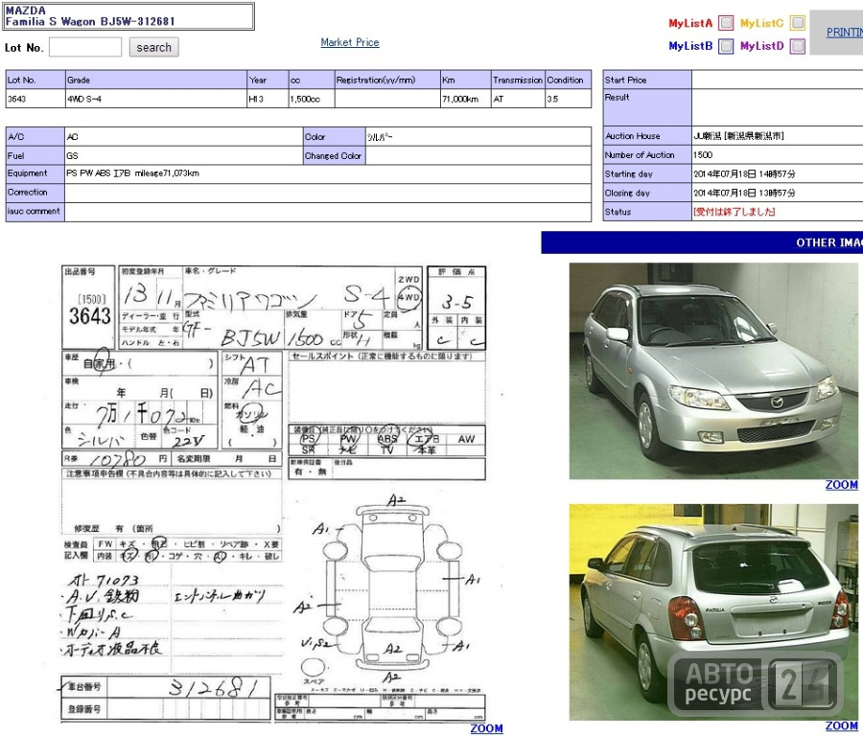Select the Auction House value

tap(738, 136)
